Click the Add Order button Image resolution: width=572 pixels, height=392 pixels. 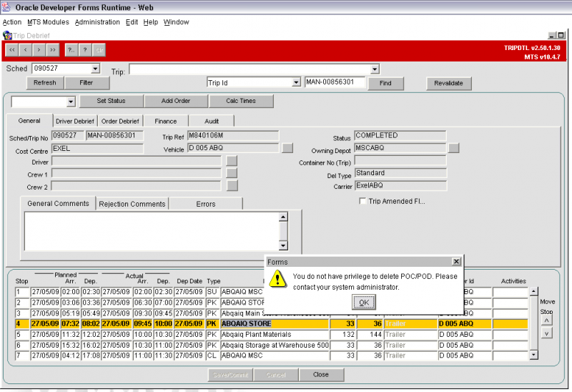176,101
